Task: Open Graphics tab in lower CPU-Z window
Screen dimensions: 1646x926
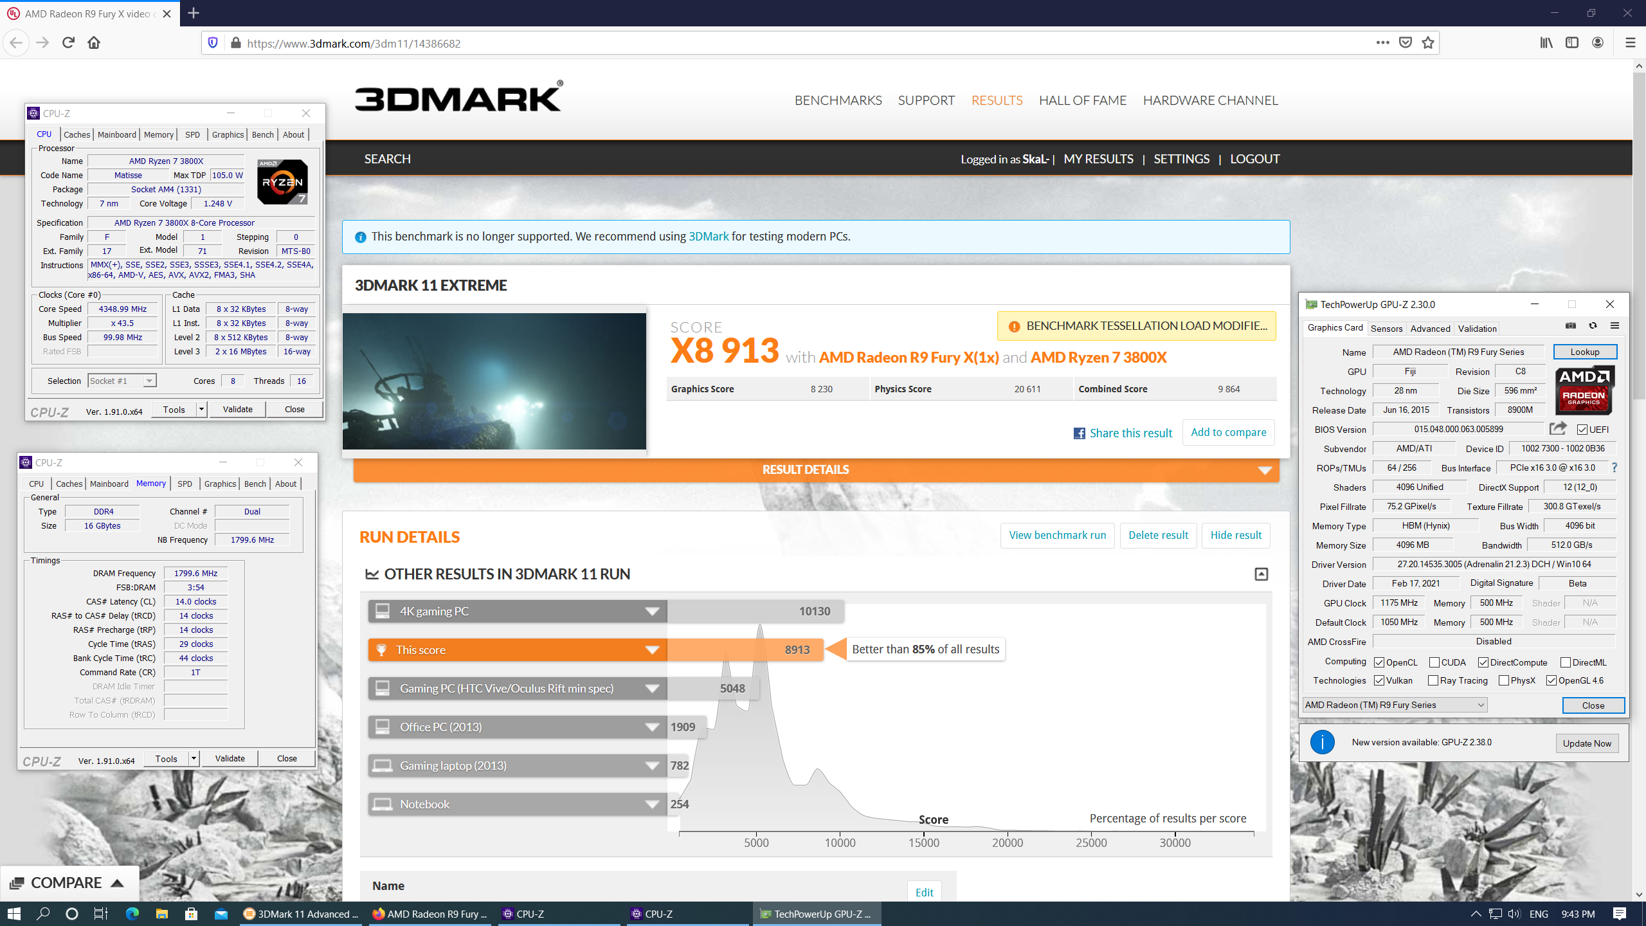Action: [x=221, y=484]
